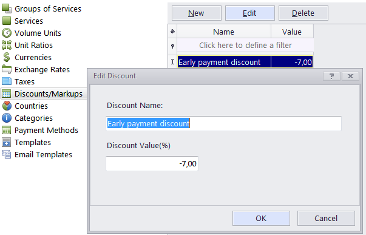
Task: Confirm the dialog with OK
Action: pyautogui.click(x=261, y=218)
